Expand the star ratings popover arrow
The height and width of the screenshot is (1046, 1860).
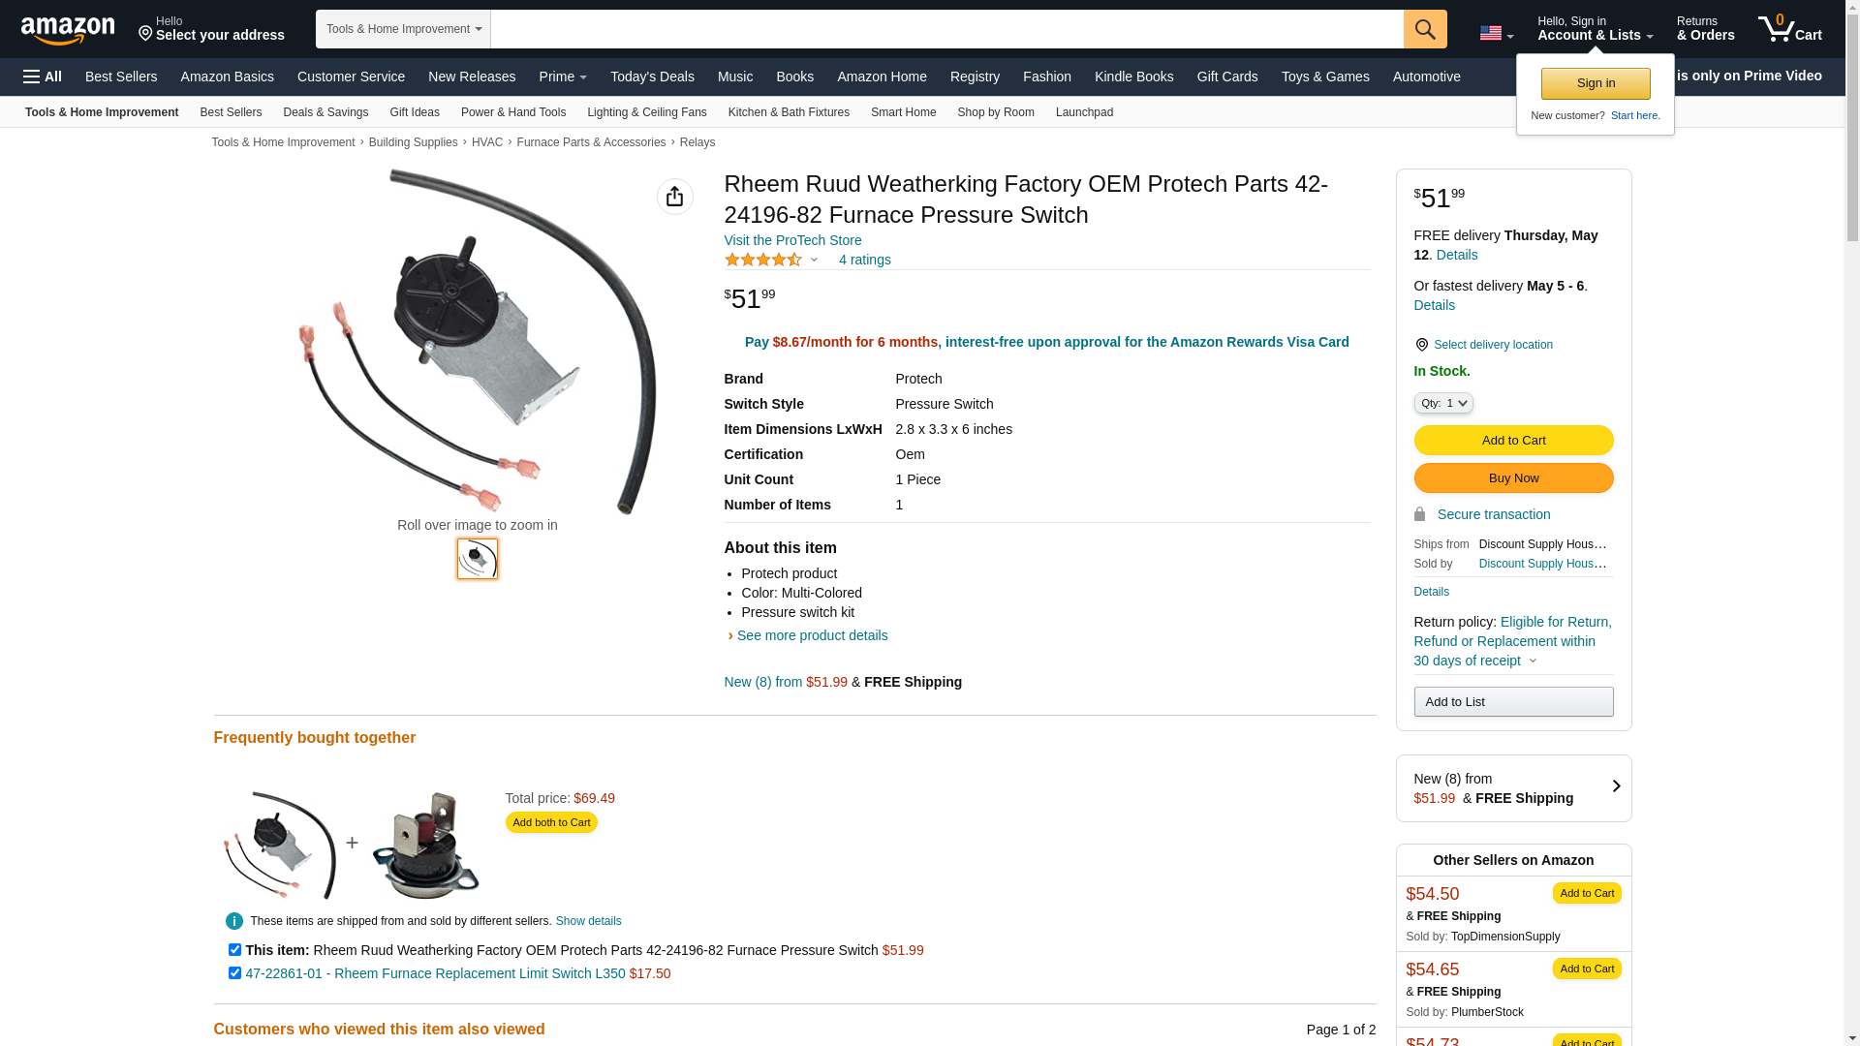[814, 260]
